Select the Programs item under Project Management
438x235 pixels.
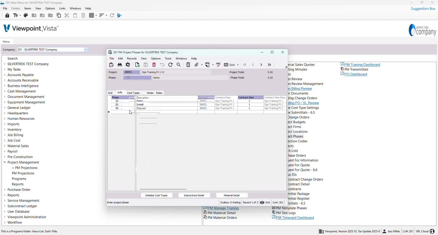(x=19, y=179)
